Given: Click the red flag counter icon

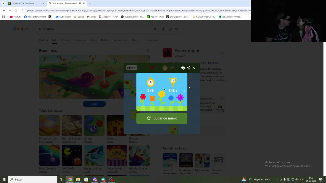Looking at the screenshot, I should pos(152,68).
